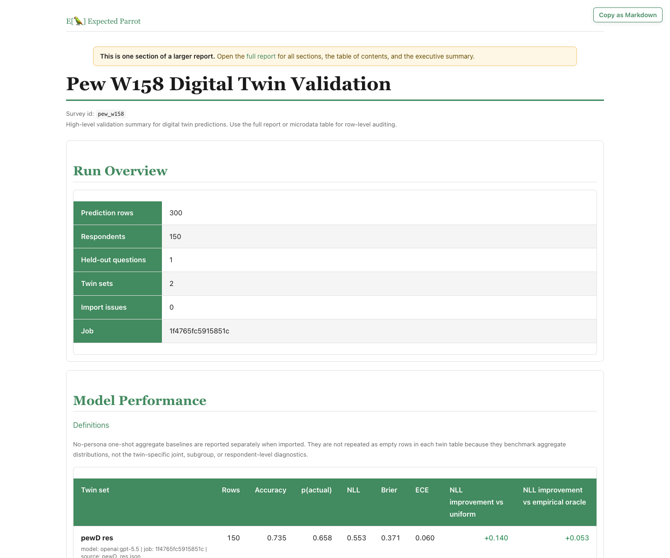Open the full report link

coord(261,56)
